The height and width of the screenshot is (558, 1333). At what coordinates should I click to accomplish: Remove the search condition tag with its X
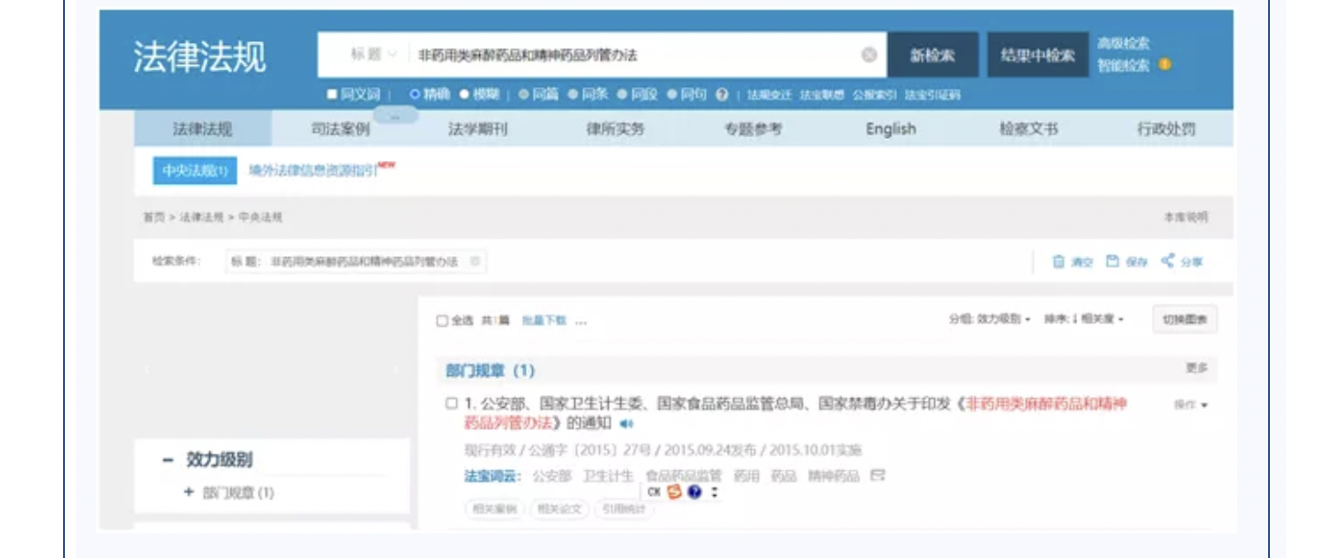(x=475, y=262)
